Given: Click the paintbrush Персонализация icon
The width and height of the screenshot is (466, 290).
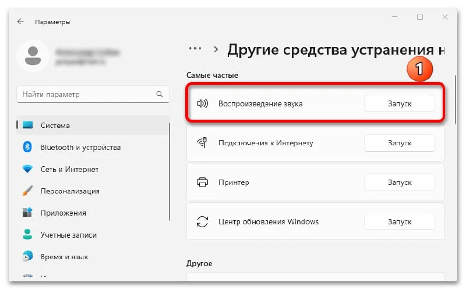Looking at the screenshot, I should pyautogui.click(x=27, y=191).
